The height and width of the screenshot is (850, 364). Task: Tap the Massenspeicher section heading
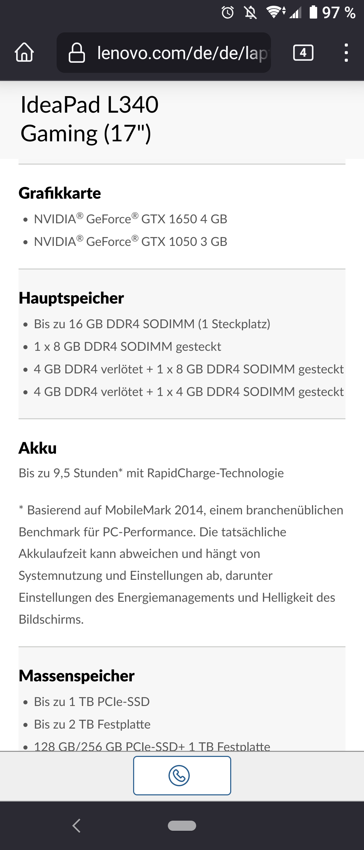coord(77,676)
